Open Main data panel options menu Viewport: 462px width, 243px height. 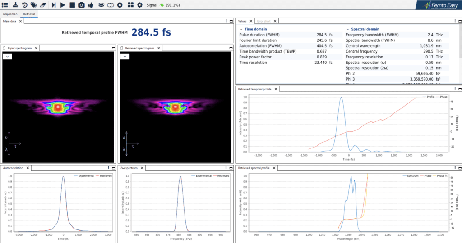point(226,21)
